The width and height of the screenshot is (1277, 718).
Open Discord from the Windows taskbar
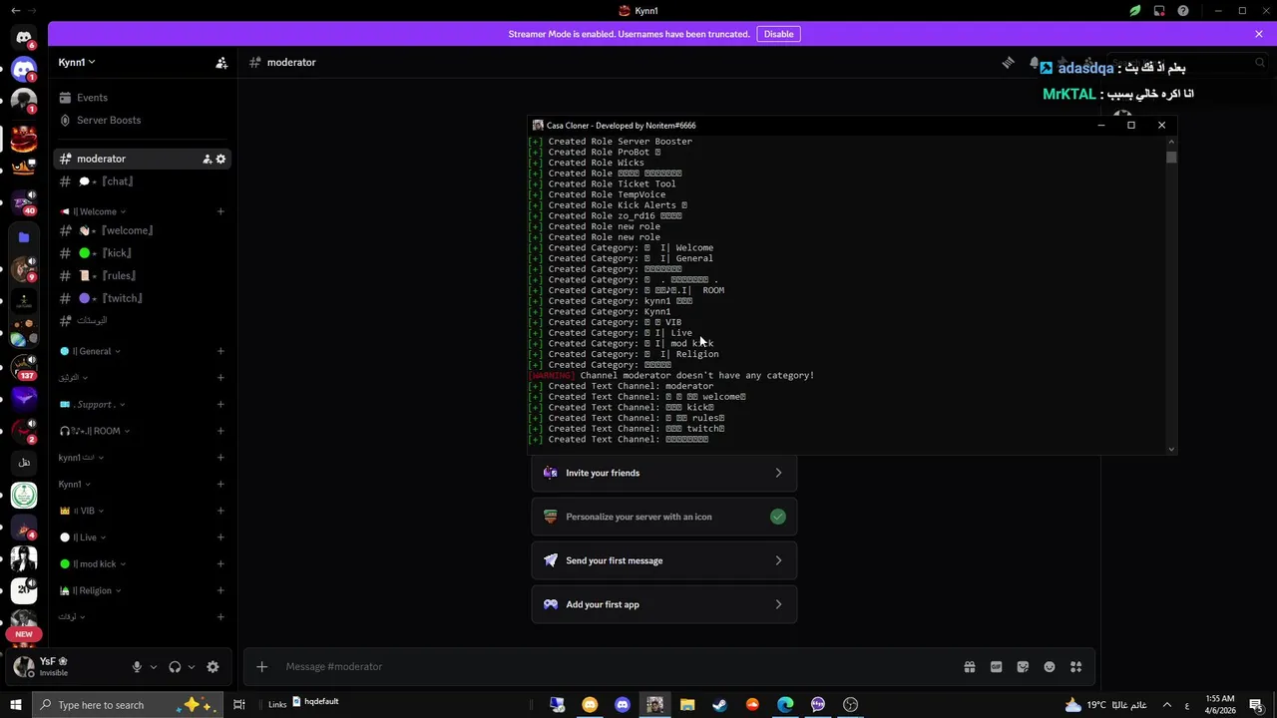(623, 705)
